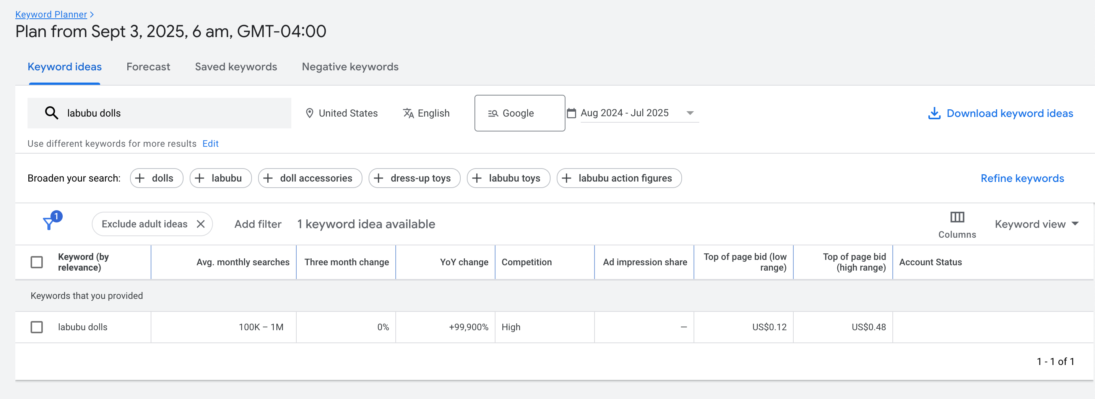The image size is (1095, 399).
Task: Click the '100K – 1M' searches value
Action: tap(261, 327)
